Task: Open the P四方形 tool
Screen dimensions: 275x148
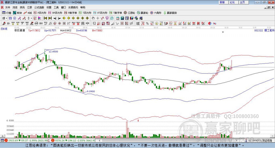Action: 40,13
